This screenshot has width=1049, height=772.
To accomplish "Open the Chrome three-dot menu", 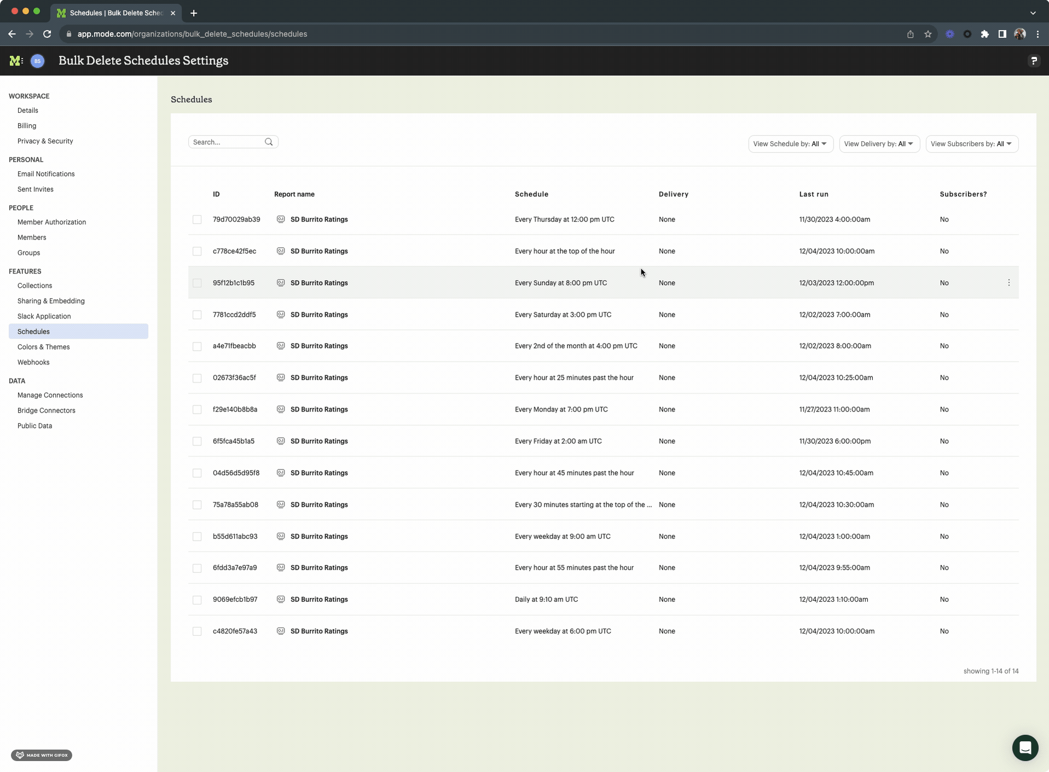I will tap(1038, 34).
